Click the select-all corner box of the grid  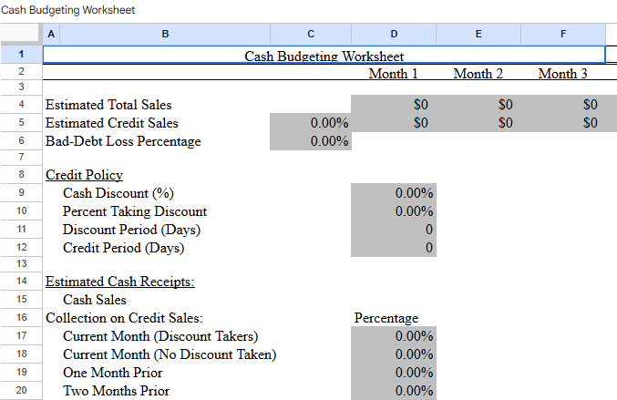point(20,34)
